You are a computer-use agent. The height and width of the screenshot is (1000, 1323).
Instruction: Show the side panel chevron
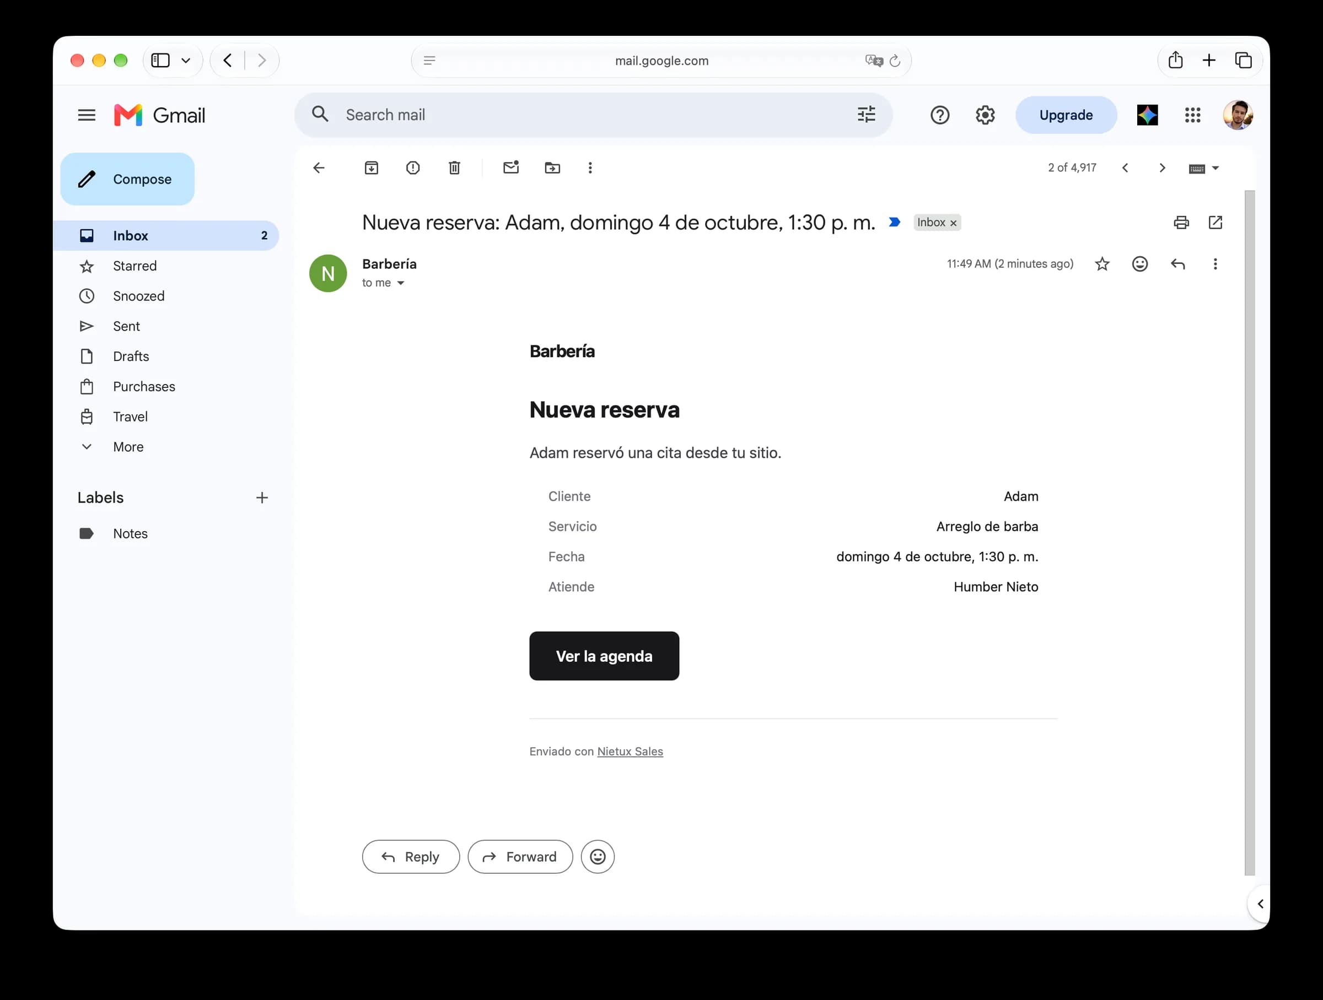(x=1260, y=903)
